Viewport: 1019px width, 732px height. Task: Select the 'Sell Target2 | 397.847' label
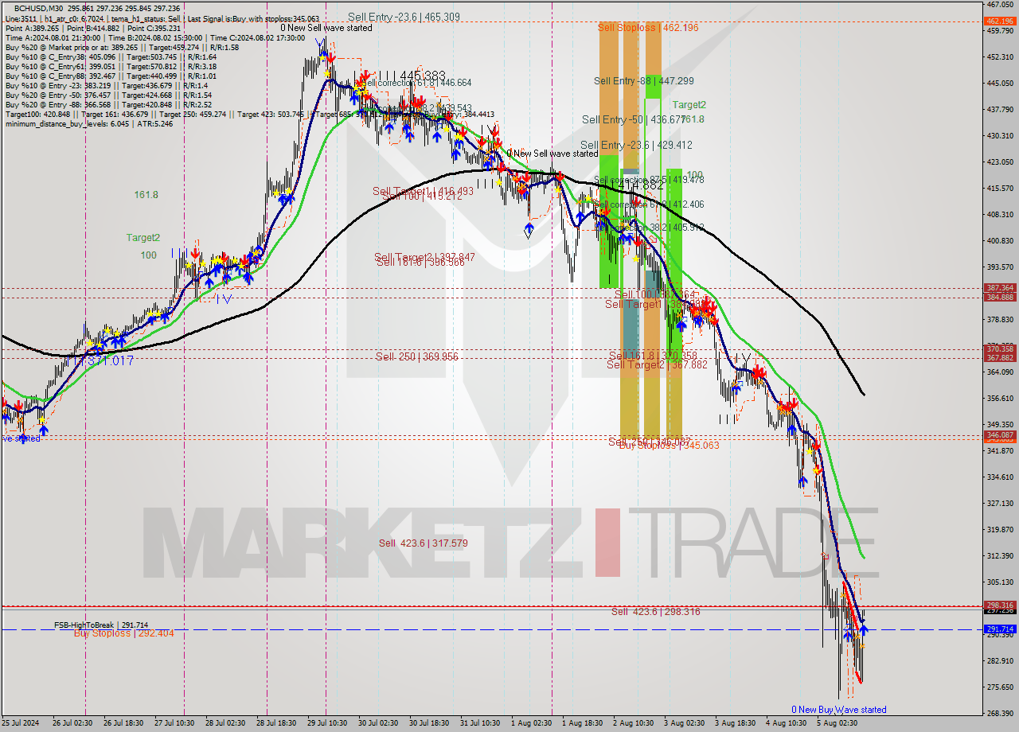click(424, 257)
